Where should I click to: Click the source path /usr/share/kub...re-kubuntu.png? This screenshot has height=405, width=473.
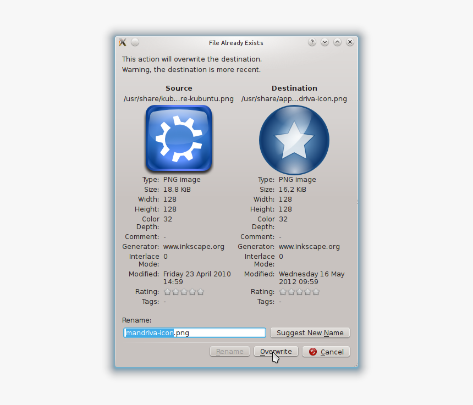pos(179,99)
